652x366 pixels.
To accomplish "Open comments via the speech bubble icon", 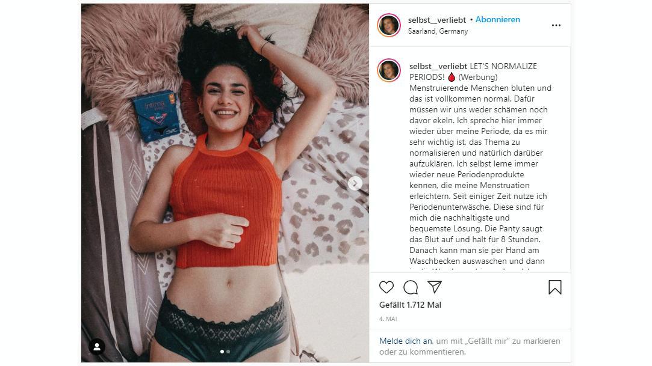I will coord(411,287).
